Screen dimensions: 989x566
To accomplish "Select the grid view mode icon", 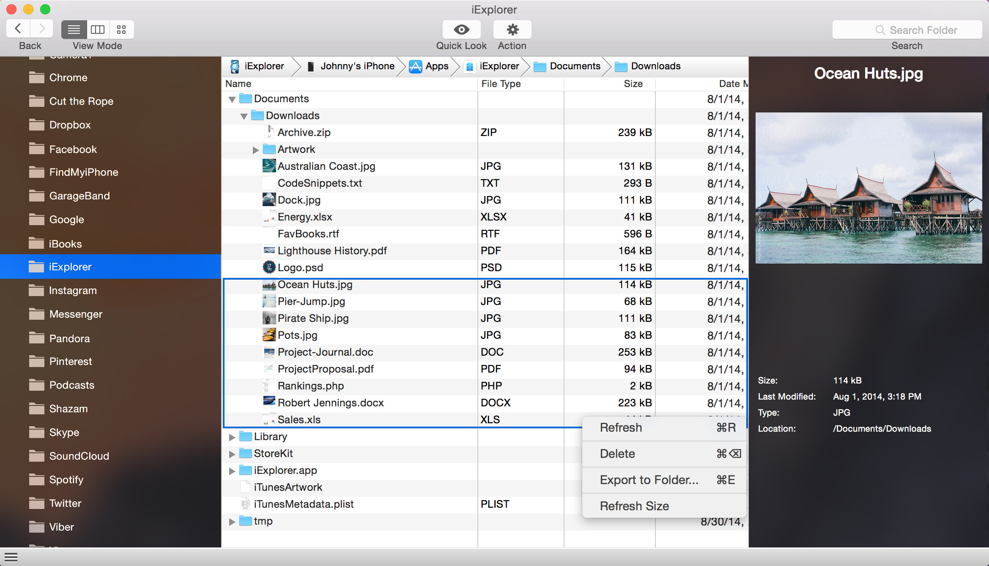I will (x=122, y=30).
